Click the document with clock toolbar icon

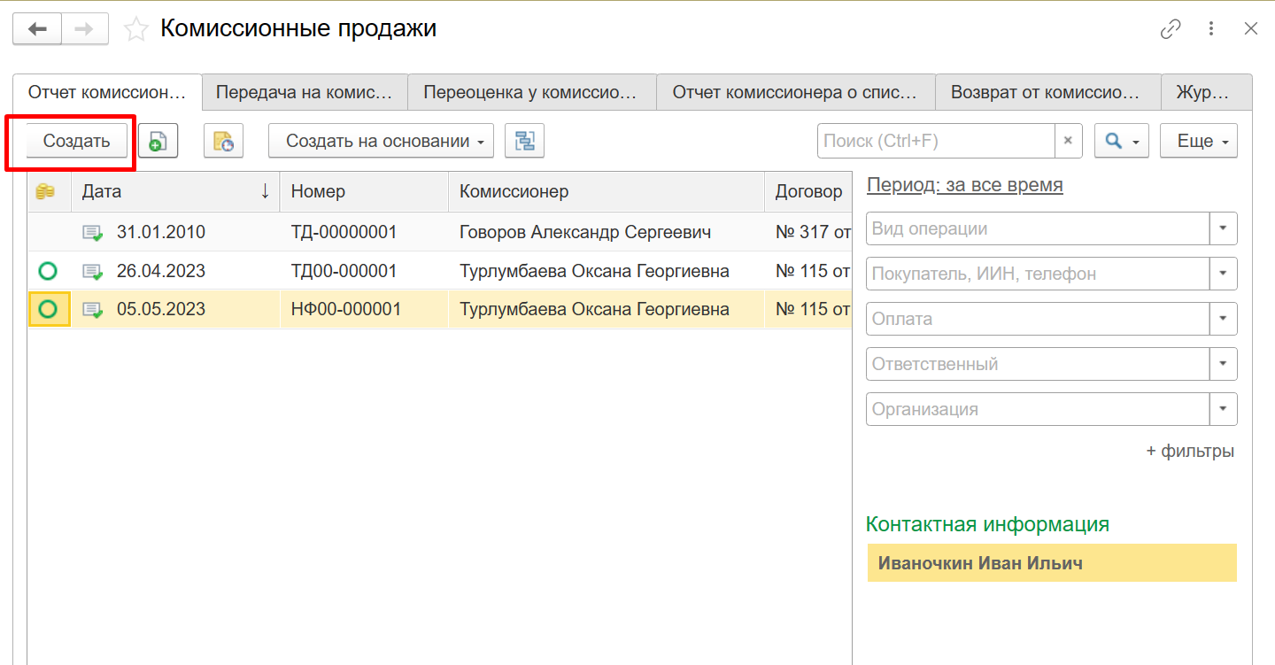pos(223,141)
